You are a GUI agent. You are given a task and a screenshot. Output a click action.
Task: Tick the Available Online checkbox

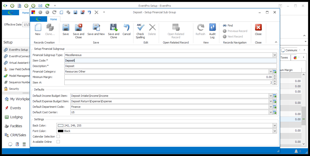(x=58, y=142)
